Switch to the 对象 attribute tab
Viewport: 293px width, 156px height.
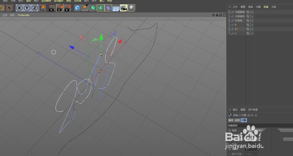point(244,120)
